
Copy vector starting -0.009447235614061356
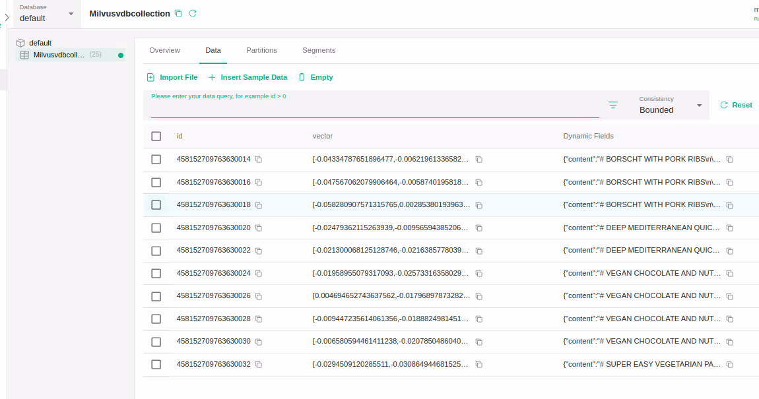[478, 319]
